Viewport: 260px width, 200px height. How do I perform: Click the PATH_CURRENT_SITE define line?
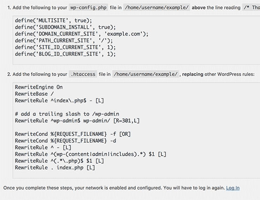(64, 41)
